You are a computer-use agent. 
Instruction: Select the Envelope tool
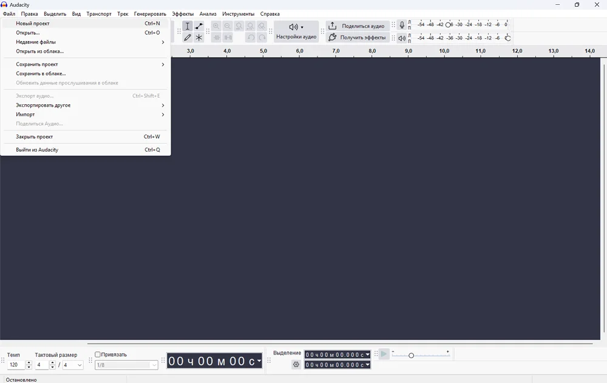[199, 26]
